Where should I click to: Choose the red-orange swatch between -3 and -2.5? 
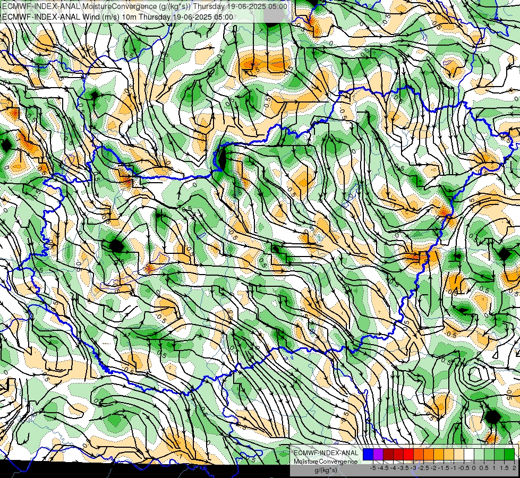tap(419, 455)
